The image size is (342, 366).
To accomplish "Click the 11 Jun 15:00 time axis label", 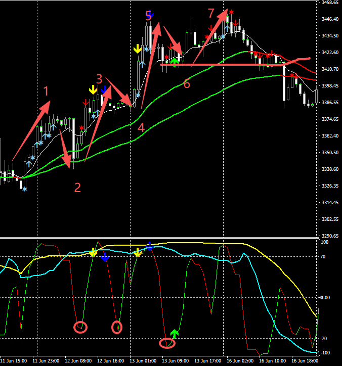I will pyautogui.click(x=14, y=361).
